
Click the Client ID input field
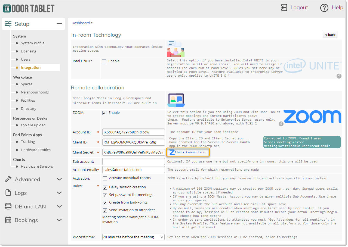click(x=134, y=142)
